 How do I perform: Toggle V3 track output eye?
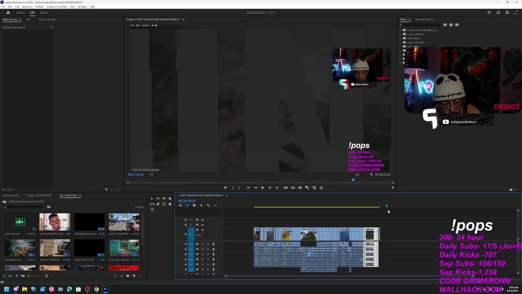pyautogui.click(x=202, y=220)
